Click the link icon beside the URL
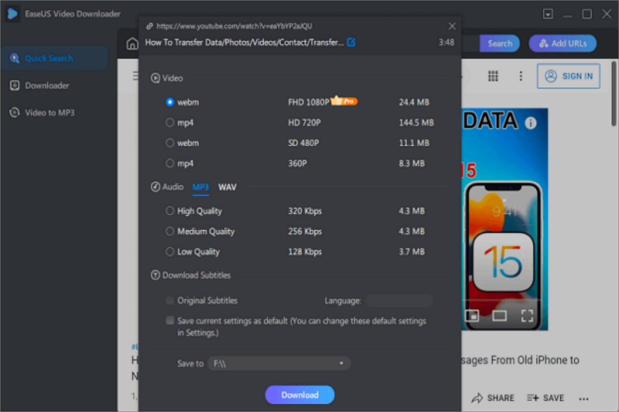 pyautogui.click(x=150, y=26)
